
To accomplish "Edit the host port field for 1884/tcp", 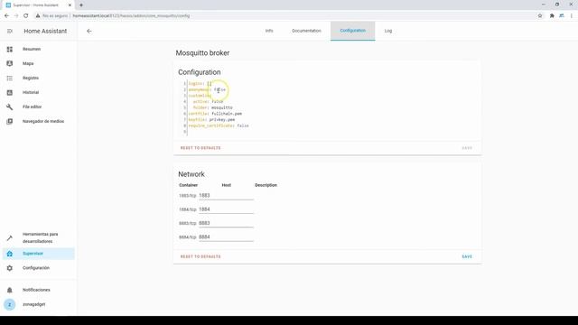I will (227, 209).
